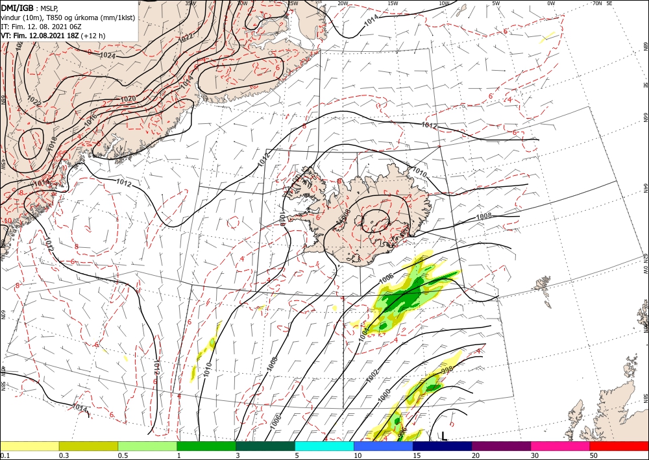
Task: Select the red 50+ legend swatch
Action: point(619,446)
